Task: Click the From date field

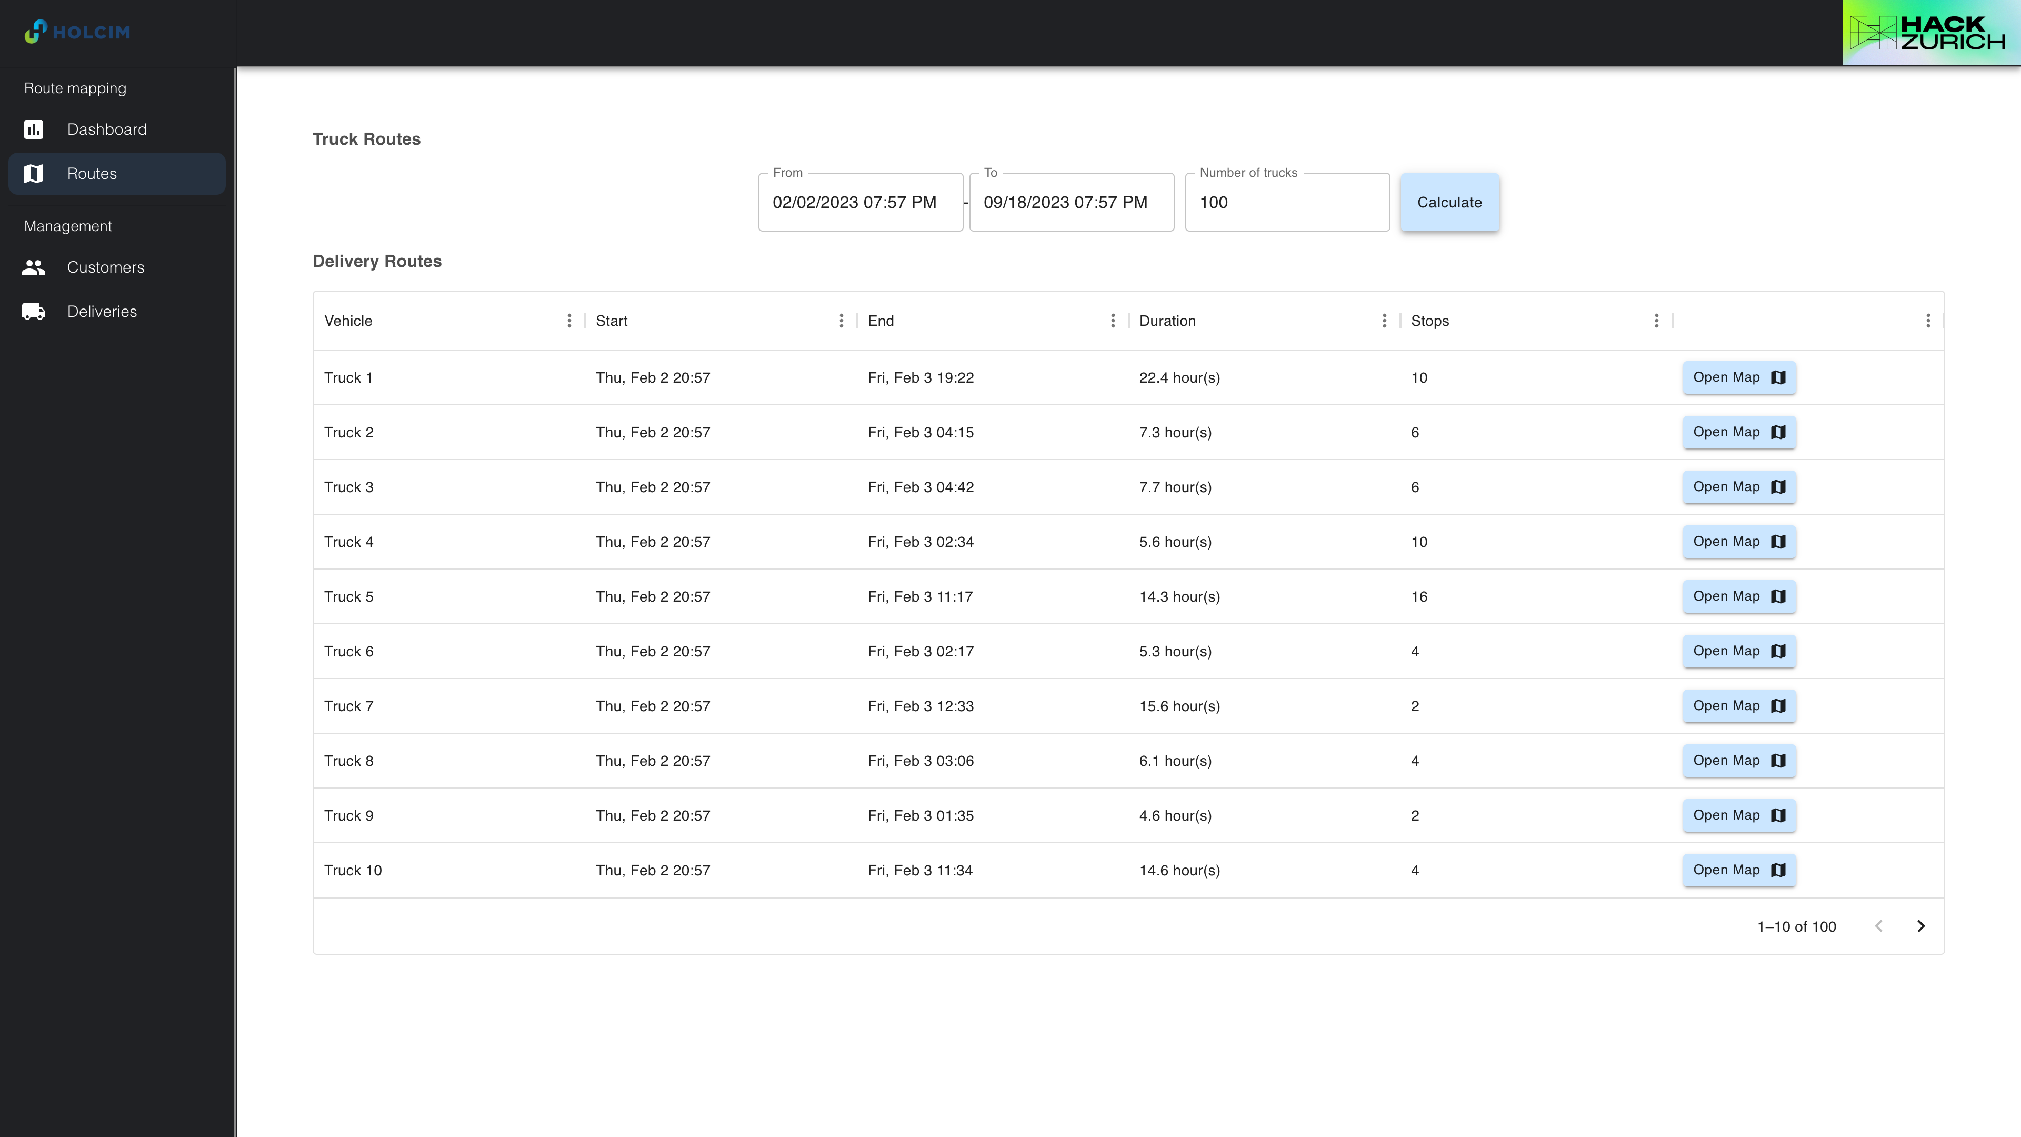Action: coord(860,203)
